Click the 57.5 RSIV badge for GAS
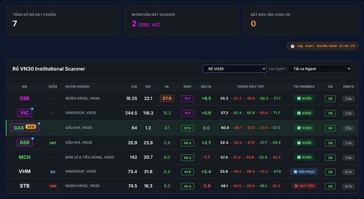Viewport: 364px width, 199px height. click(187, 128)
